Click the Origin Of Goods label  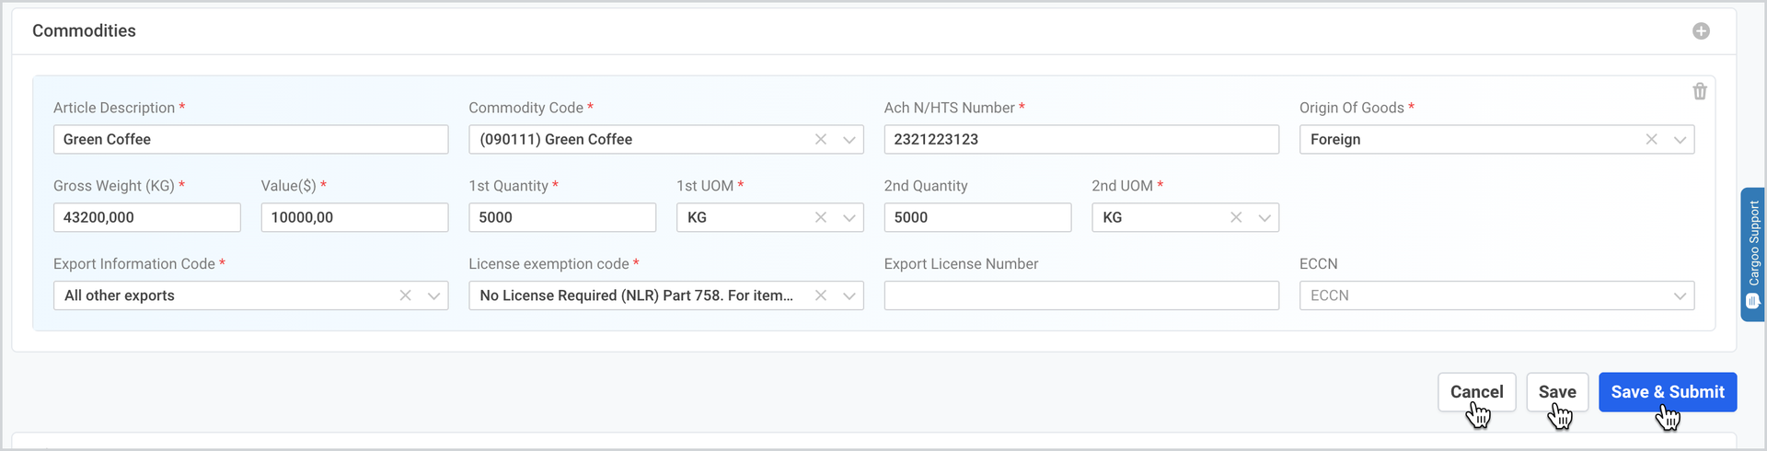pos(1351,108)
